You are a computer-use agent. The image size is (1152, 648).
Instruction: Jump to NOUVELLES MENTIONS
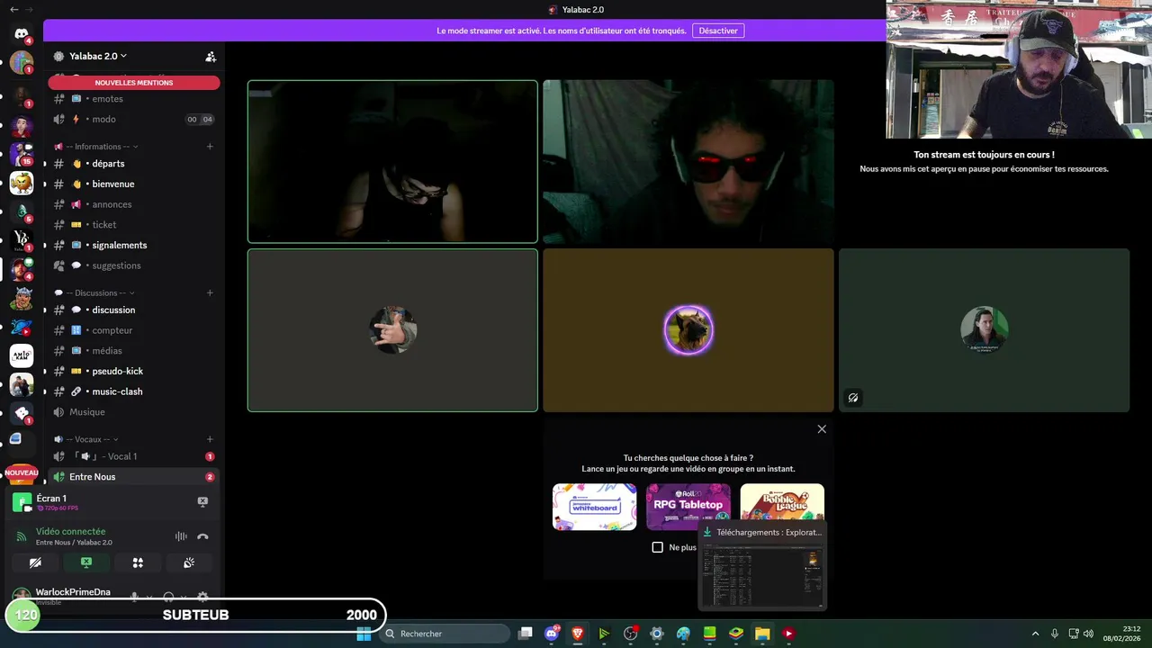[134, 83]
